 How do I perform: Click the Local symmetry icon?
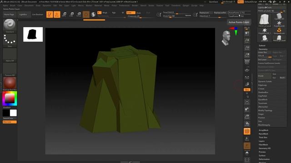tap(247, 77)
